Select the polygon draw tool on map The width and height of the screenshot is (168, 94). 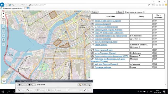[3, 31]
